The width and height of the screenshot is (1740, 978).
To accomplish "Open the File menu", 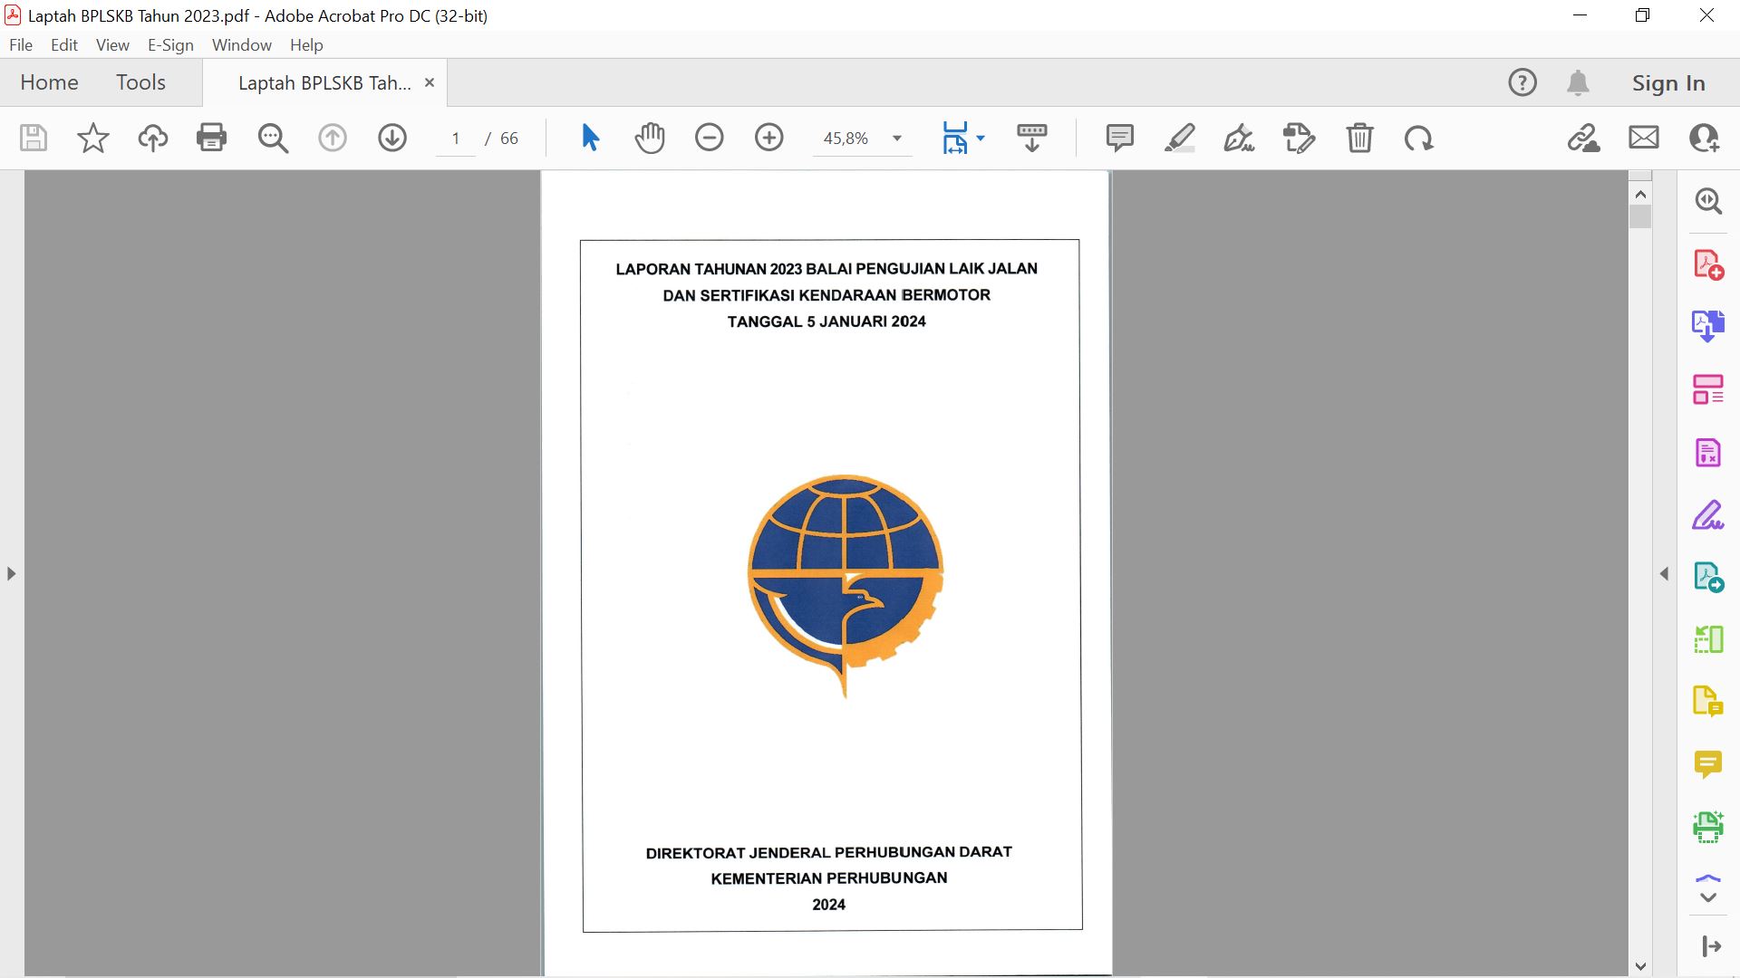I will coord(21,44).
